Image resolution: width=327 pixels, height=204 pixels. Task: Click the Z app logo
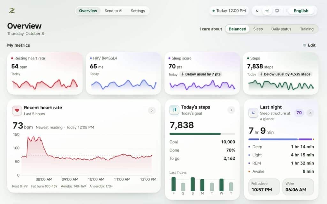(12, 11)
